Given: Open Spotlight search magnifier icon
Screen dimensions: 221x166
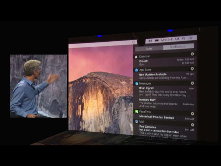Looking at the screenshot, I should 183,38.
